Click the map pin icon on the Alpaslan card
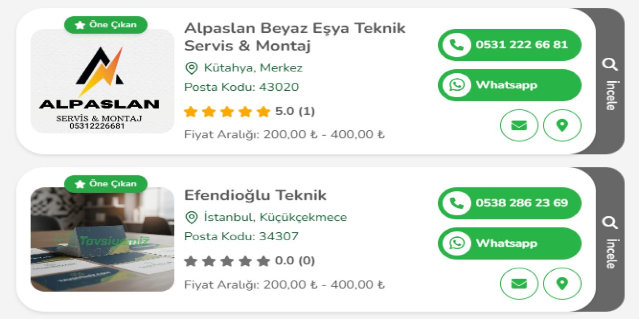Image resolution: width=639 pixels, height=319 pixels. coord(562,125)
